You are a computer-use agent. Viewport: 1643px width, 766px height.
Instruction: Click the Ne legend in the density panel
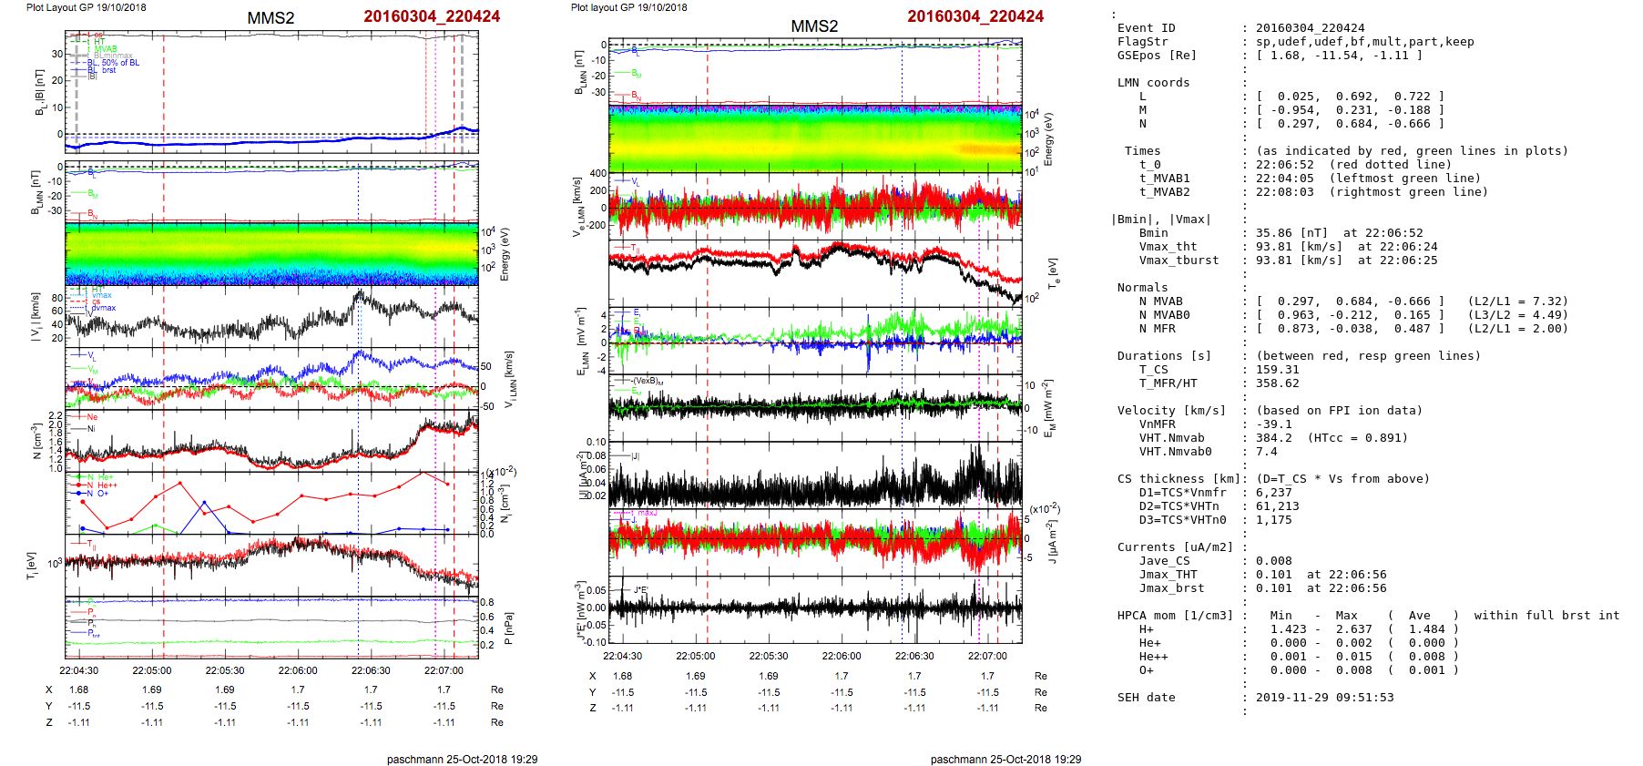[x=91, y=417]
